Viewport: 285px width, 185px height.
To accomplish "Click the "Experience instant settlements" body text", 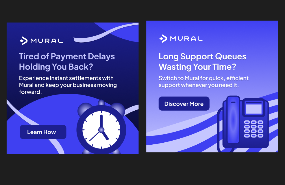I will pos(68,85).
